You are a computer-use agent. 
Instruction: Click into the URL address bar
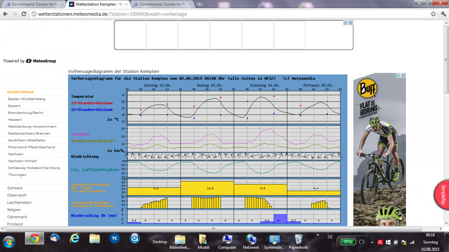click(x=224, y=14)
